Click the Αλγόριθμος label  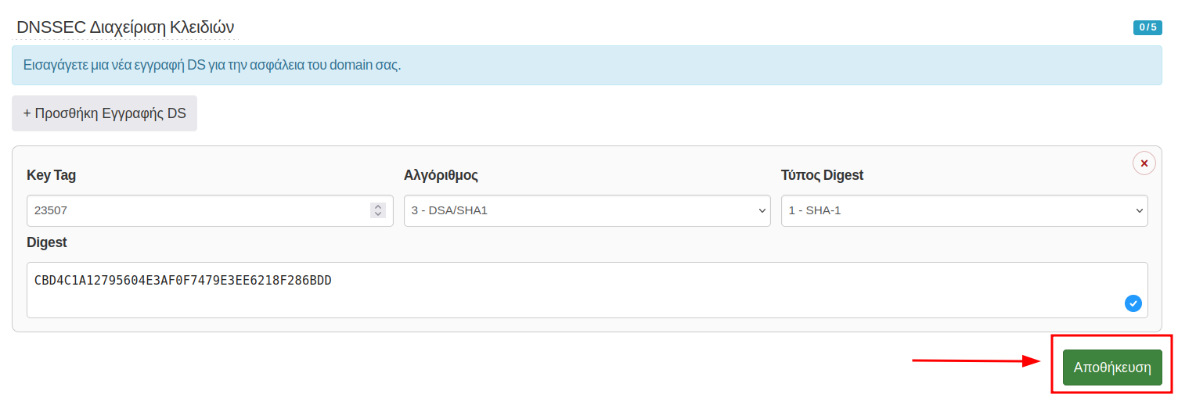point(441,175)
